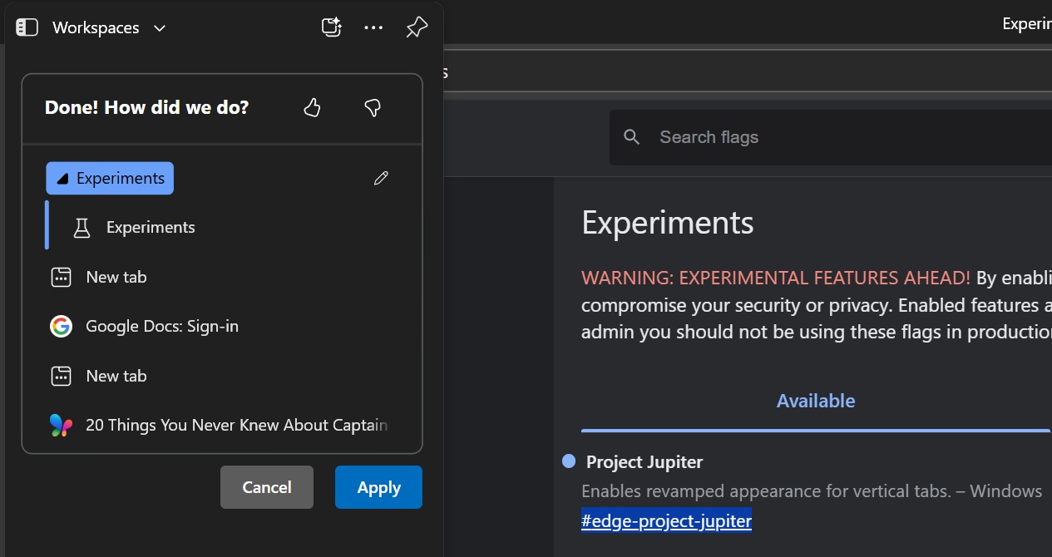Click the beaker icon beside Experiments tab
1052x557 pixels.
[81, 226]
